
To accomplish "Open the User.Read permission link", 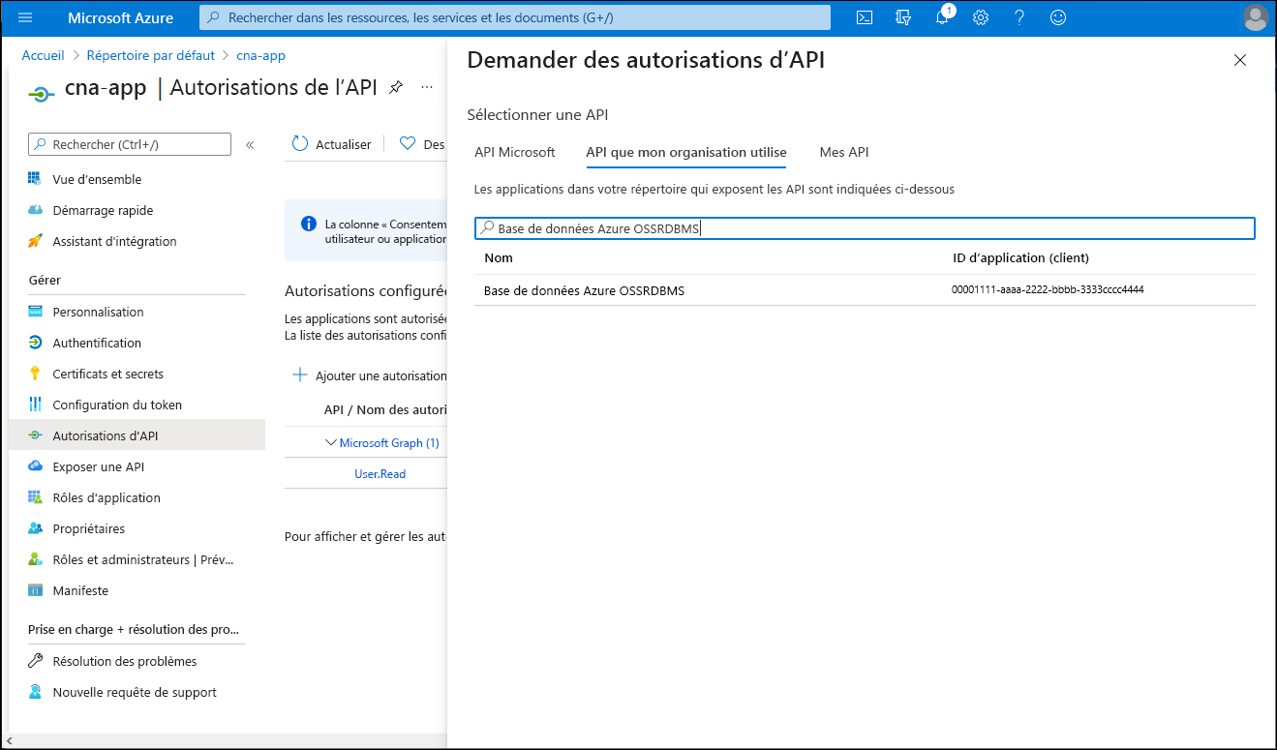I will pos(380,474).
